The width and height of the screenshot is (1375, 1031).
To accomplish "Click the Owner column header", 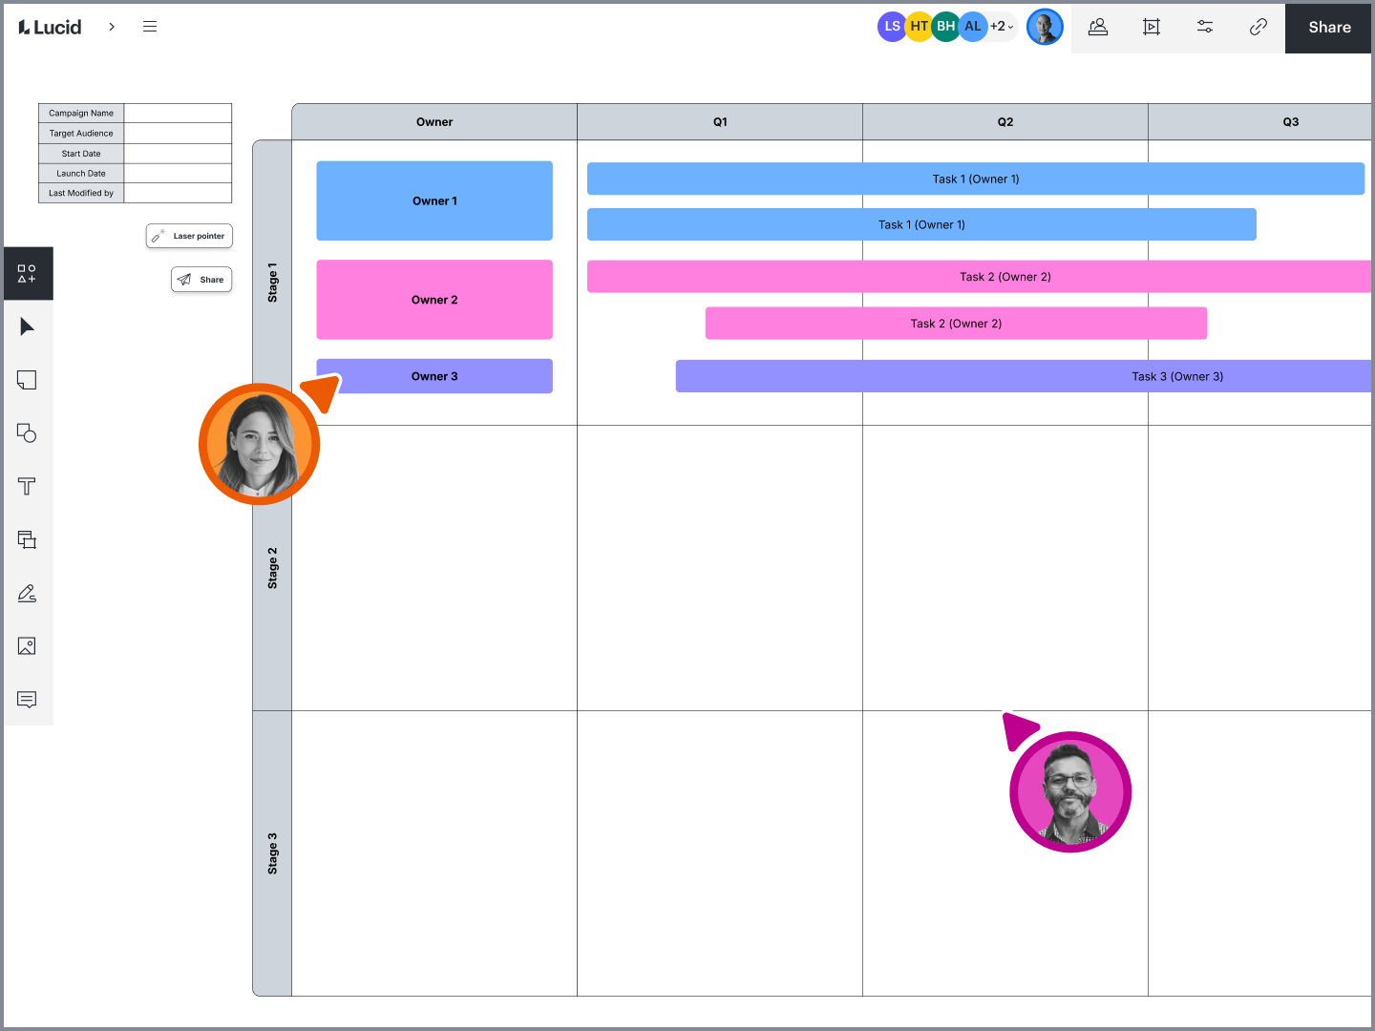I will pyautogui.click(x=434, y=122).
